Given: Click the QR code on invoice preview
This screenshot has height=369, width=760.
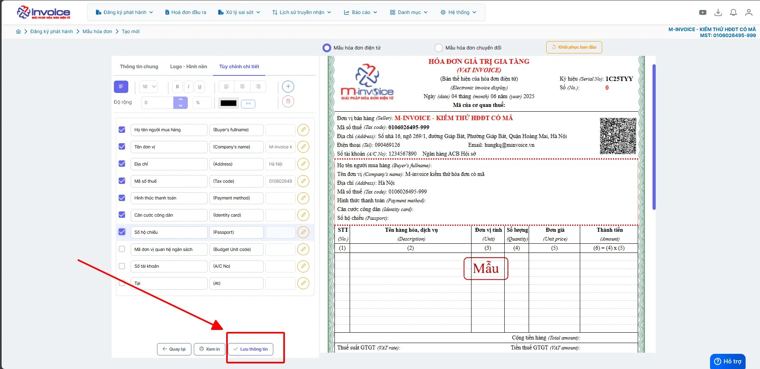Looking at the screenshot, I should pos(618,136).
